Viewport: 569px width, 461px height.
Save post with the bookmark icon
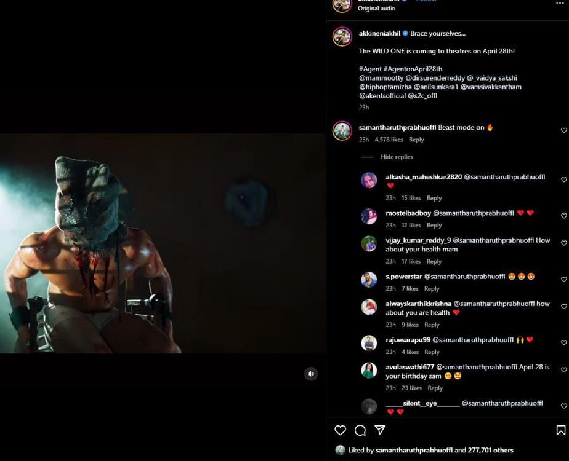[560, 430]
